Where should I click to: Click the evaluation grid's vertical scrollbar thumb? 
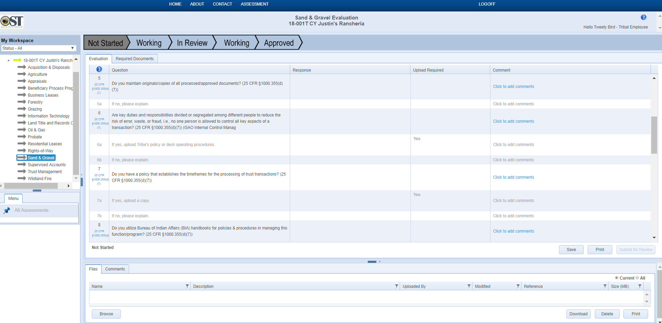tap(654, 135)
